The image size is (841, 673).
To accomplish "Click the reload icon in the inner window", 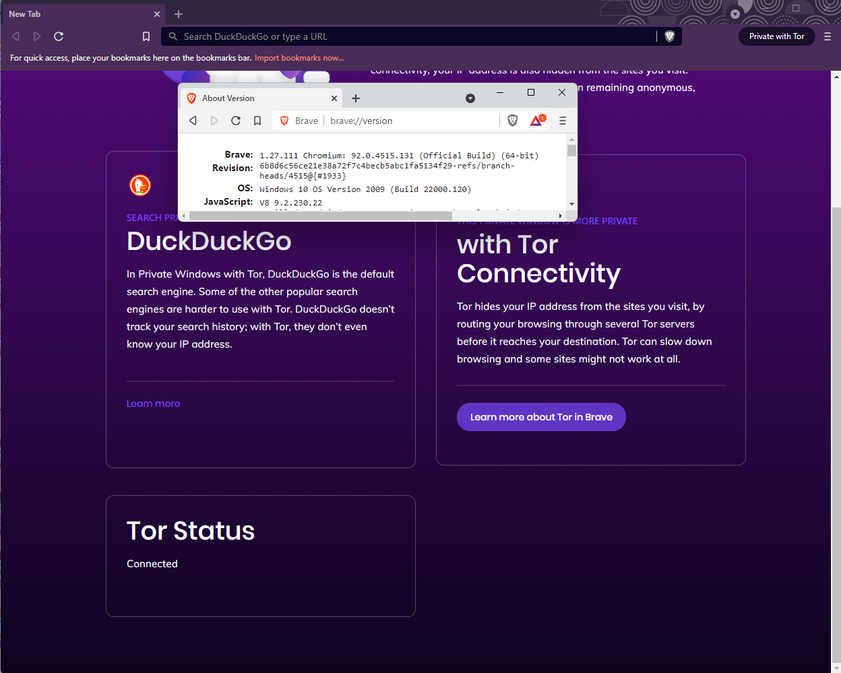I will 236,121.
